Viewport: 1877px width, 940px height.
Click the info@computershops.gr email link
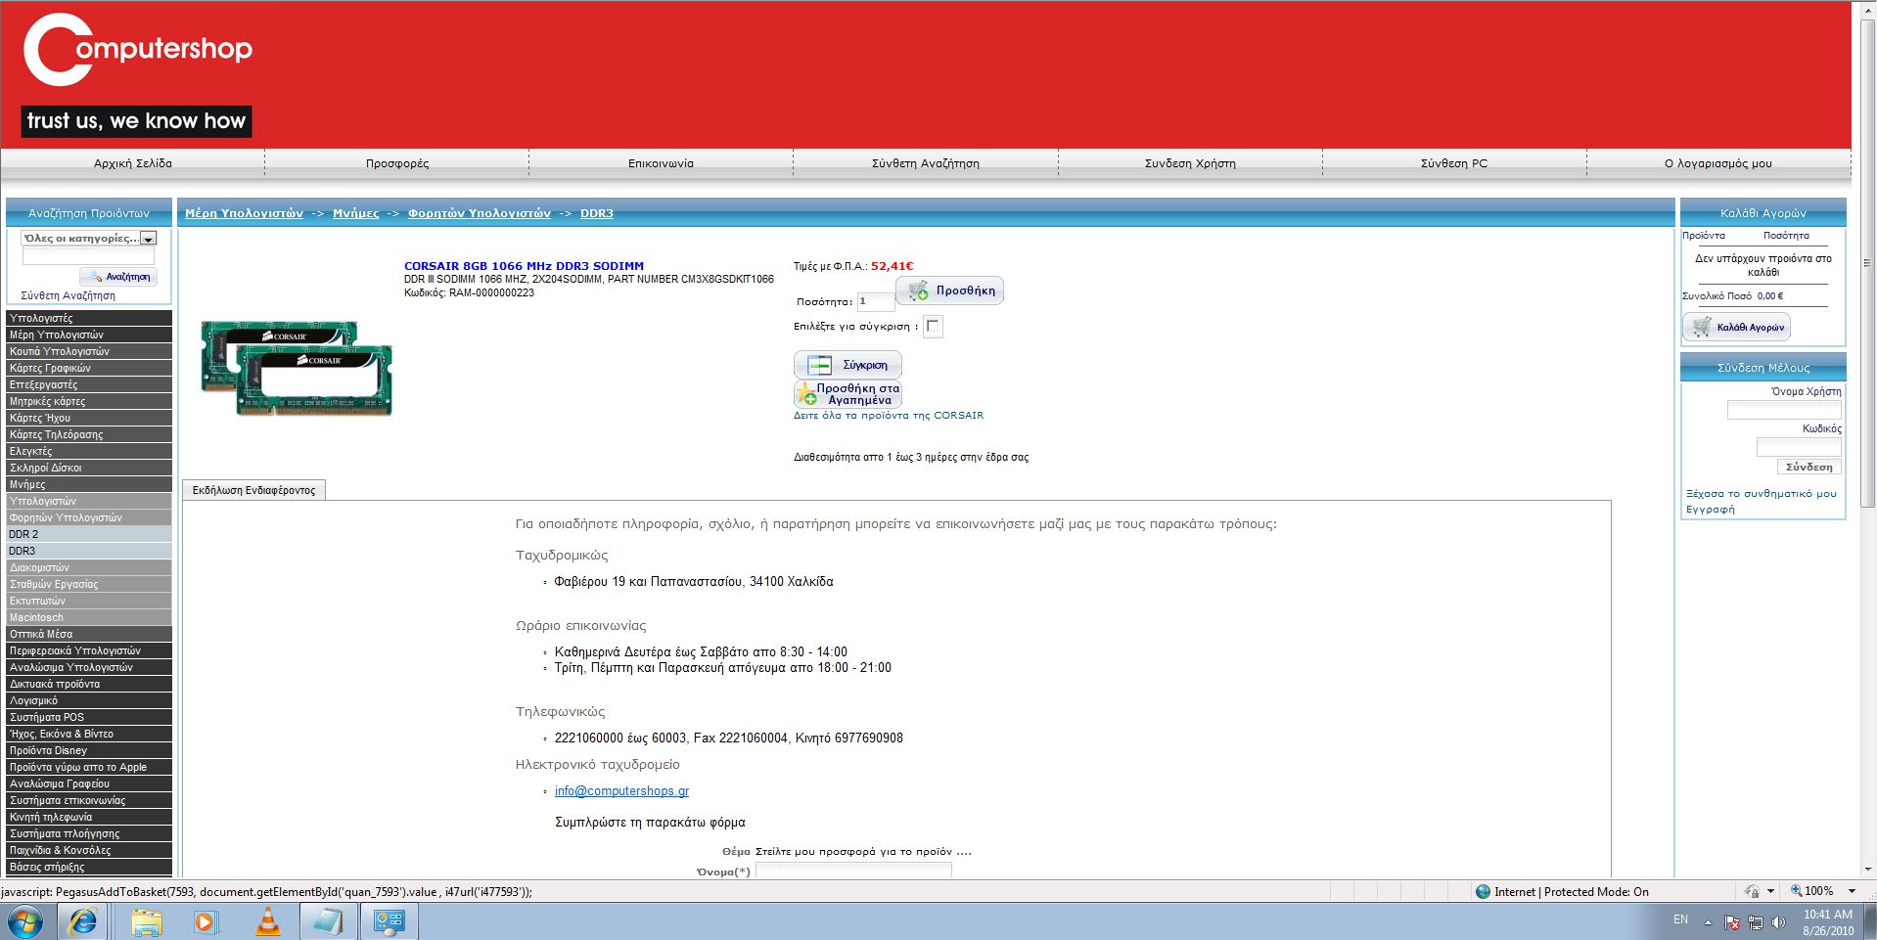point(621,791)
